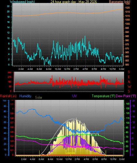Click the 8 PM tick on bottom graph
Viewport: 137px width, 163px height.
pyautogui.click(x=104, y=159)
